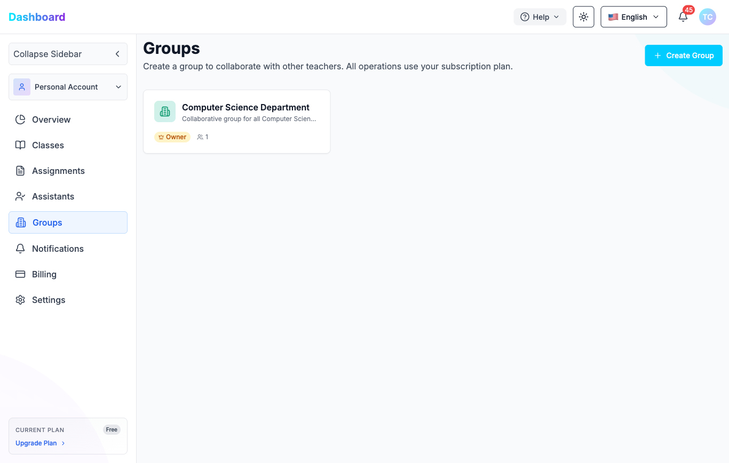Click the Create Group button
The image size is (729, 463).
[683, 55]
